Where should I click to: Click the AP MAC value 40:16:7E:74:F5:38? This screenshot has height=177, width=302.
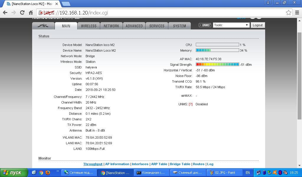pyautogui.click(x=209, y=59)
